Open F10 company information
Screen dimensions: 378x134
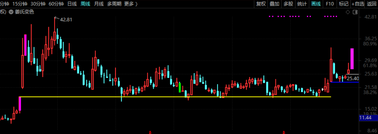[x=330, y=3]
